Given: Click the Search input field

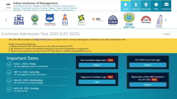Looking at the screenshot, I should pos(169,34).
